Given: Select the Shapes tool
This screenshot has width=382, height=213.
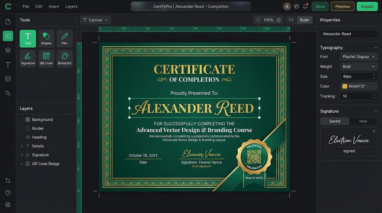Looking at the screenshot, I should pyautogui.click(x=46, y=39).
